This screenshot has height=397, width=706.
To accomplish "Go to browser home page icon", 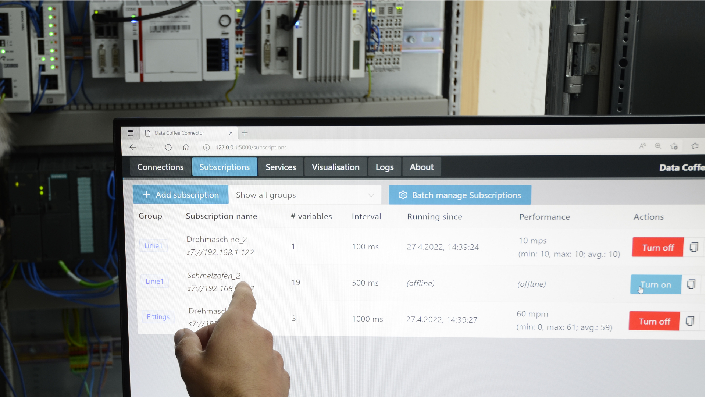I will pos(186,147).
